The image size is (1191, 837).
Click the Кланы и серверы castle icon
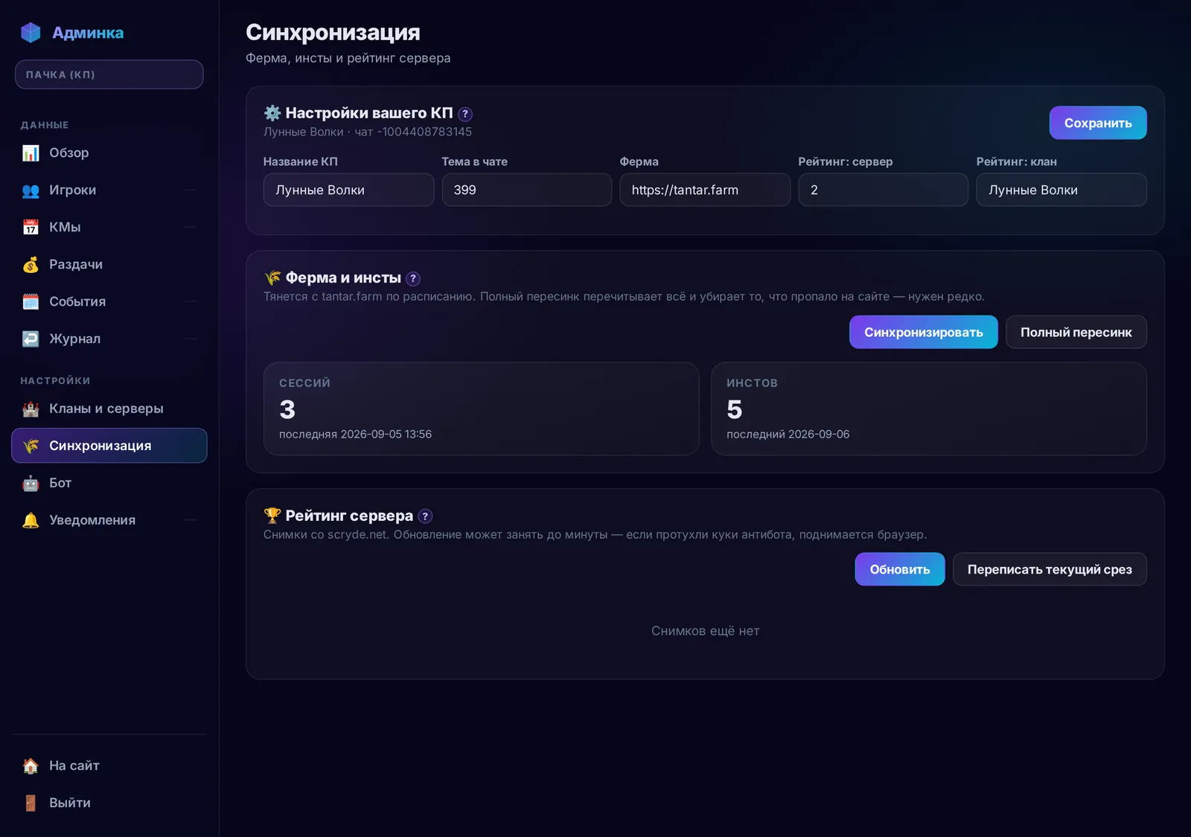31,409
